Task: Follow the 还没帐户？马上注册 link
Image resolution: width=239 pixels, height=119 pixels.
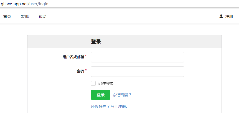Action: (x=109, y=106)
